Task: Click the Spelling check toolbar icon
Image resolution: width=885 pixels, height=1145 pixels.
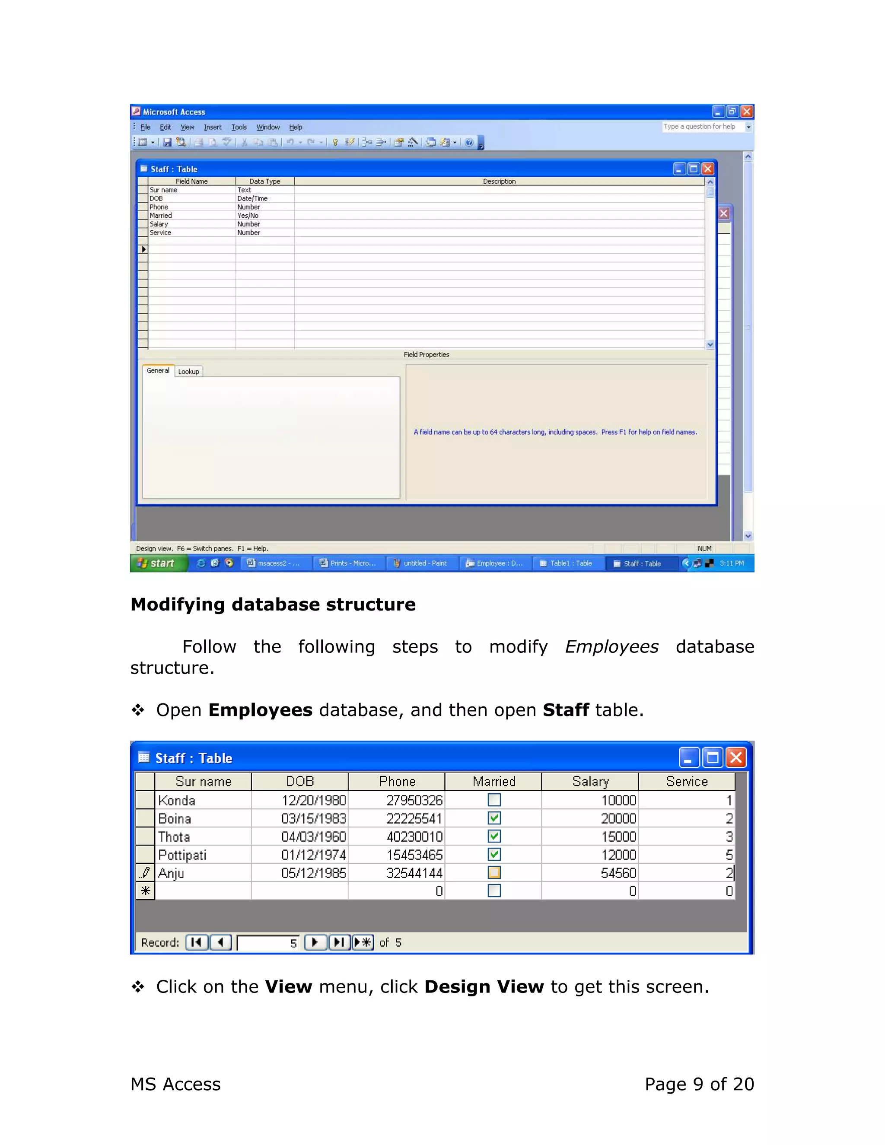Action: pyautogui.click(x=227, y=143)
